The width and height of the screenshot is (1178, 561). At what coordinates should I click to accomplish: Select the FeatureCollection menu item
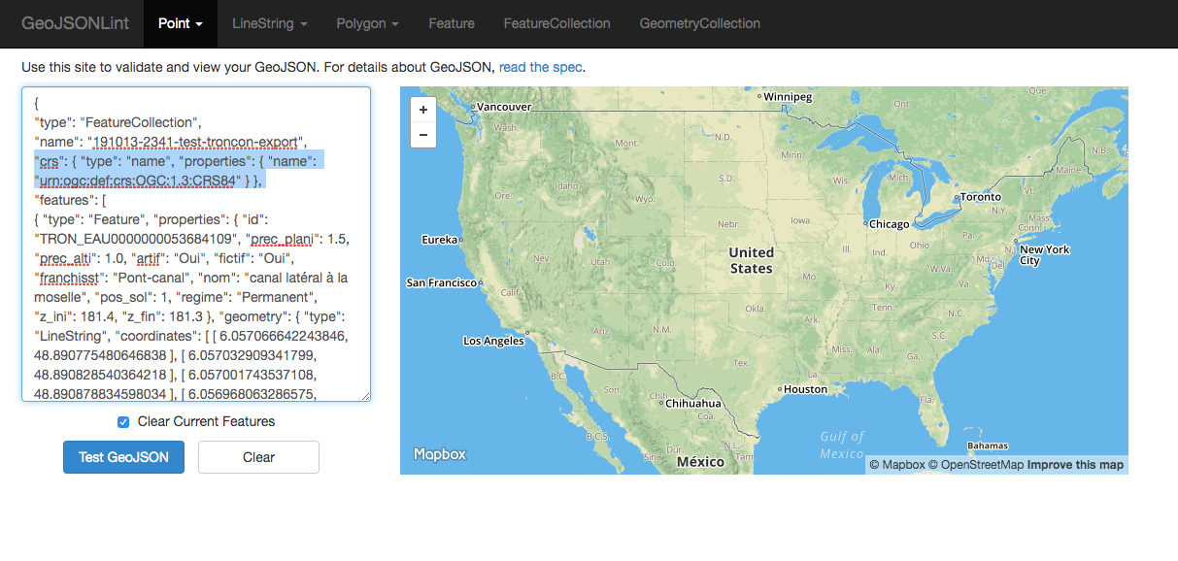click(x=556, y=23)
